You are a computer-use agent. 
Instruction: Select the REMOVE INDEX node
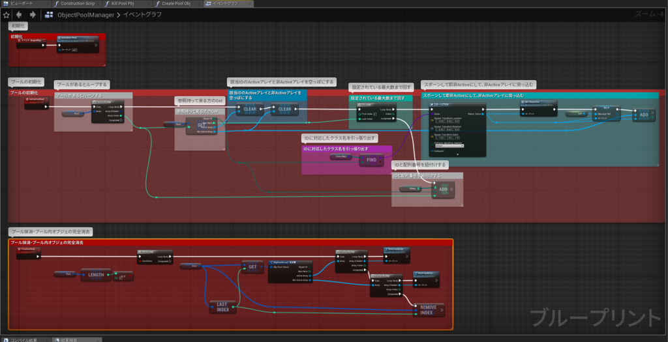(x=429, y=309)
